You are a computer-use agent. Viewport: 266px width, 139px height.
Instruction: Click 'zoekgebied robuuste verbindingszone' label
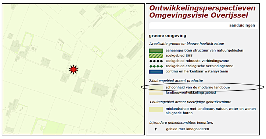(197, 61)
